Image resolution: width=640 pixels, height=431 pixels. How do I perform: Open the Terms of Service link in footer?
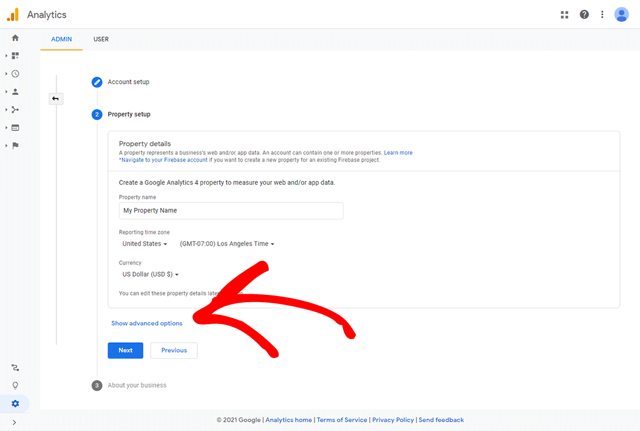pyautogui.click(x=342, y=419)
